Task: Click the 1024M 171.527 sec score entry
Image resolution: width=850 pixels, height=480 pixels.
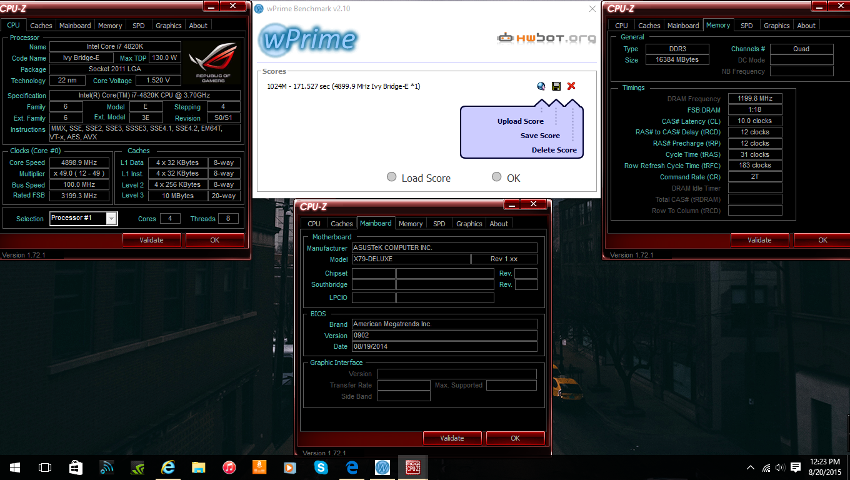Action: coord(343,86)
